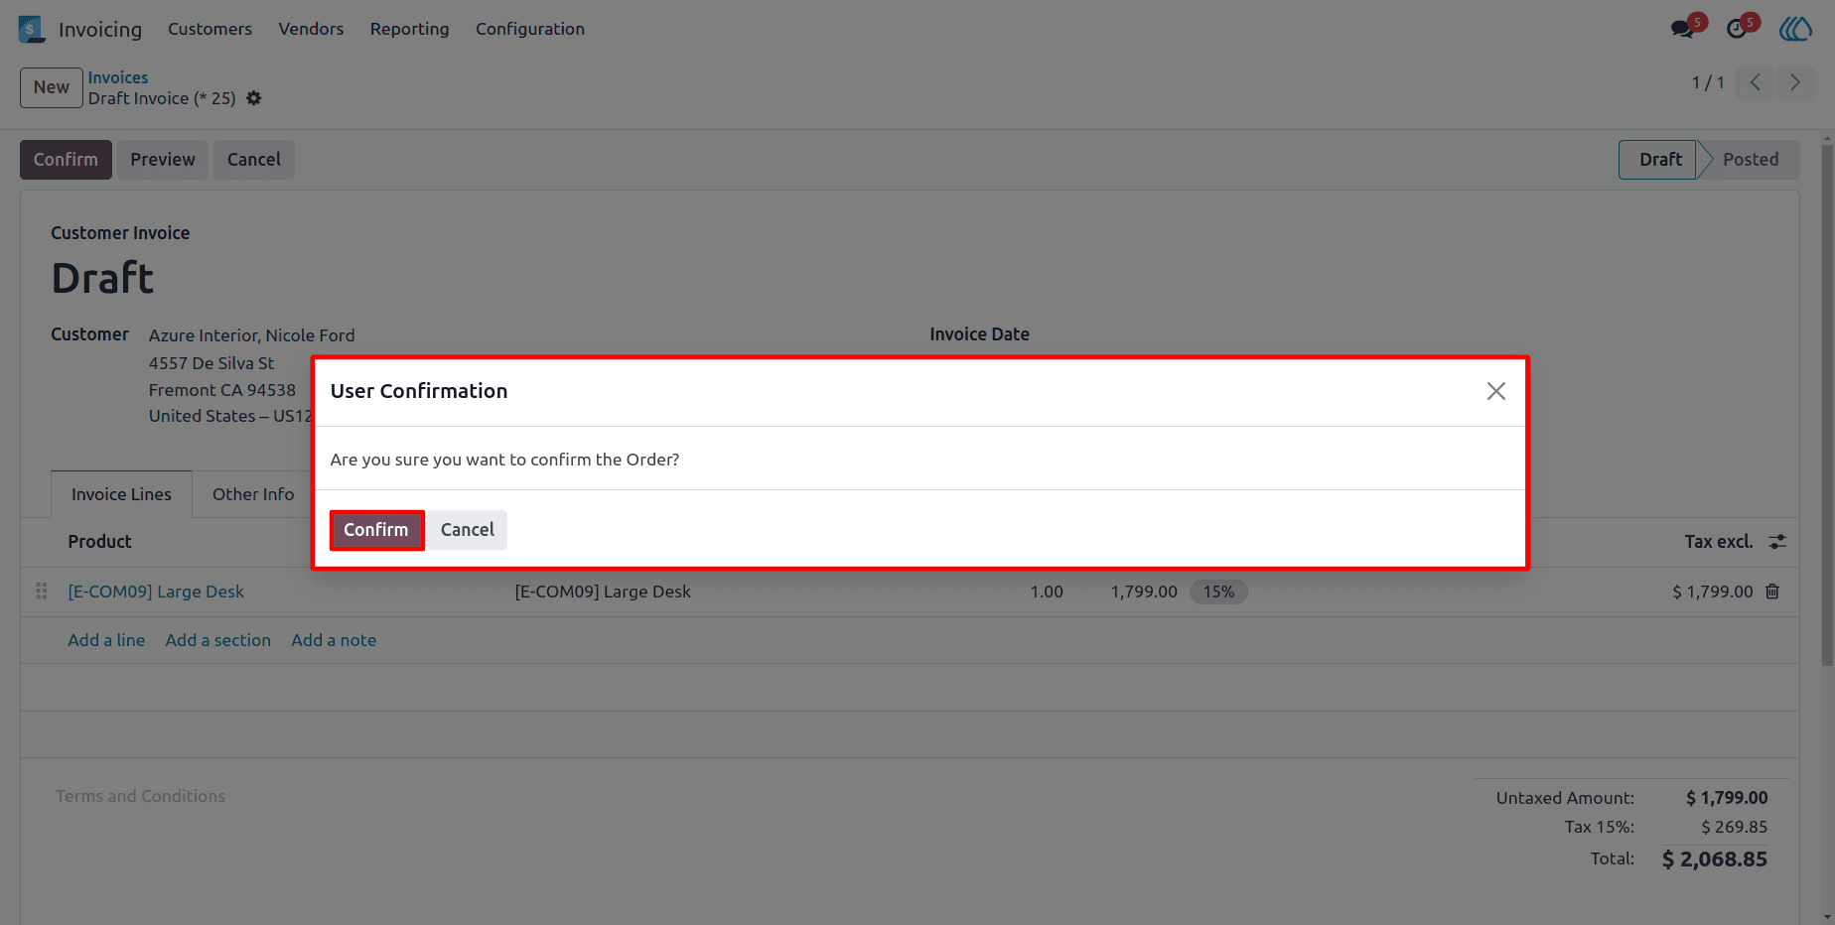
Task: Click the vertical page scrollbar
Action: point(1827,407)
